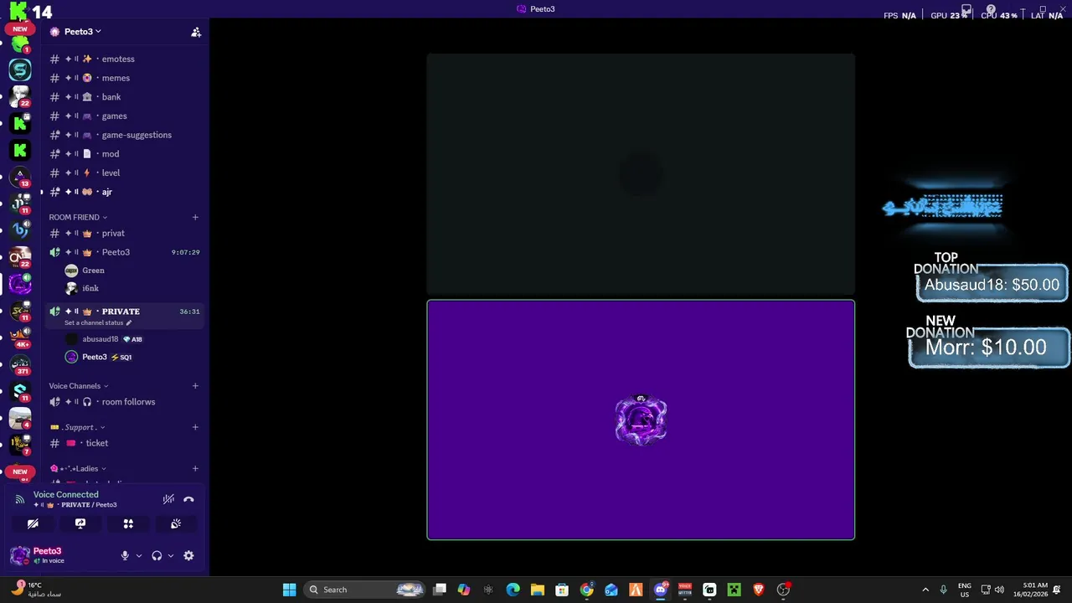The image size is (1072, 603).
Task: Add channel to Voice Channels category
Action: tap(195, 386)
